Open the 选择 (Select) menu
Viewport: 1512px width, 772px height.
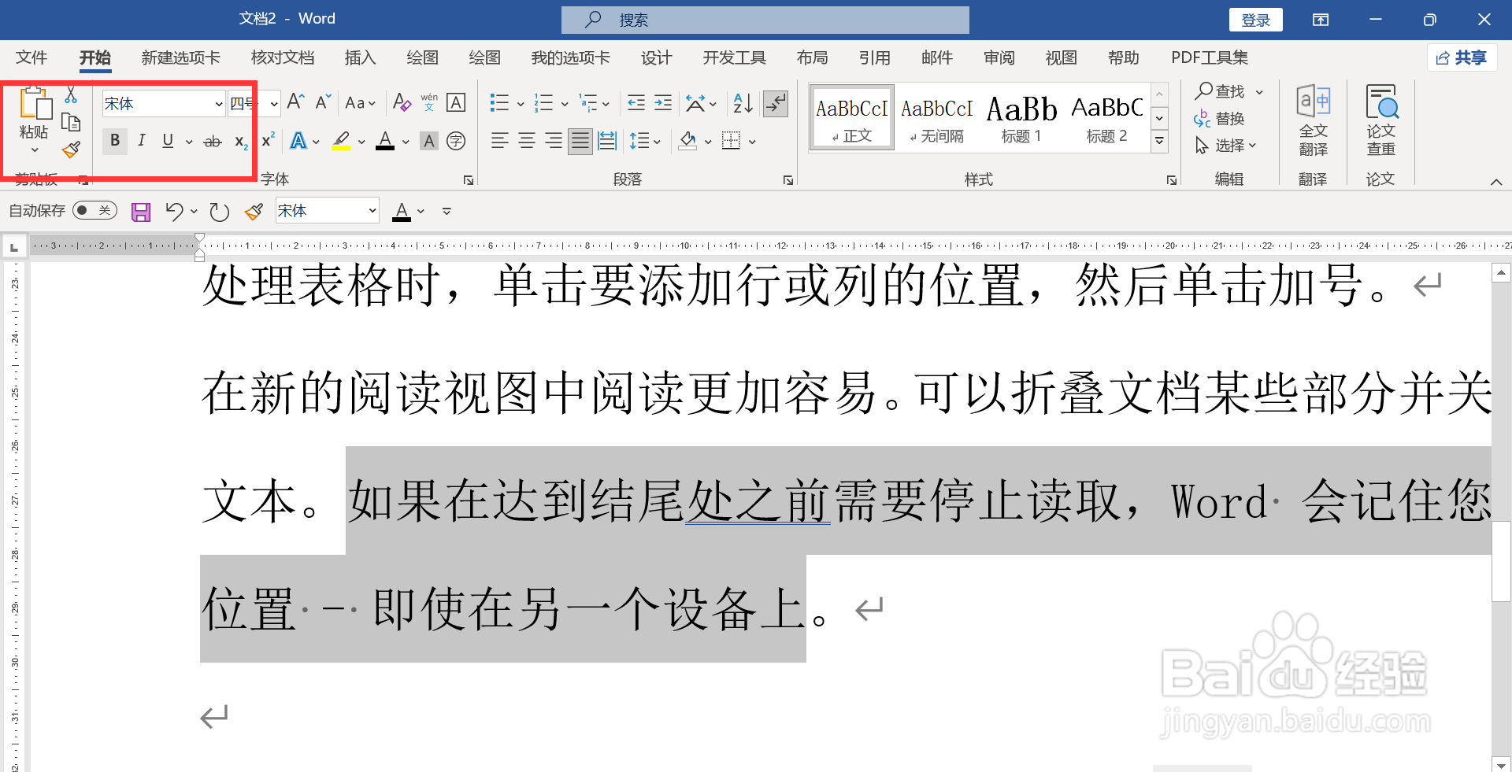1225,146
